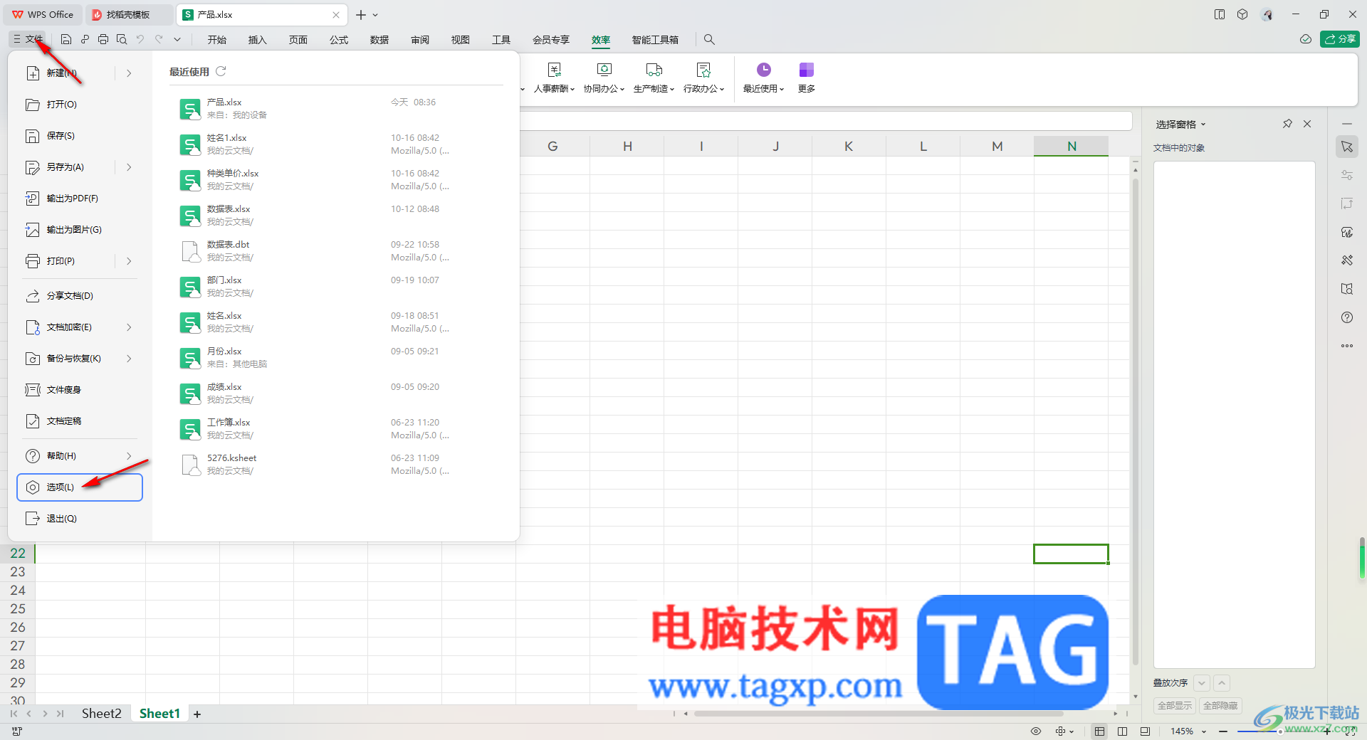Open quick access toolbar customize dropdown
This screenshot has height=740, width=1367.
tap(177, 40)
